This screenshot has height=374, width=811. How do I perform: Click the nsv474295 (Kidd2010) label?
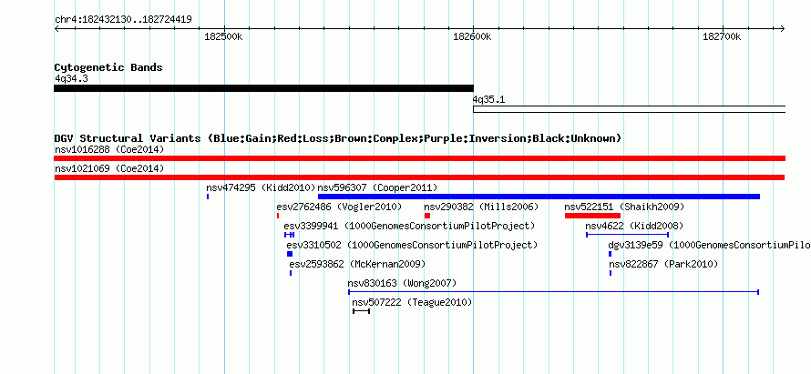pos(261,187)
